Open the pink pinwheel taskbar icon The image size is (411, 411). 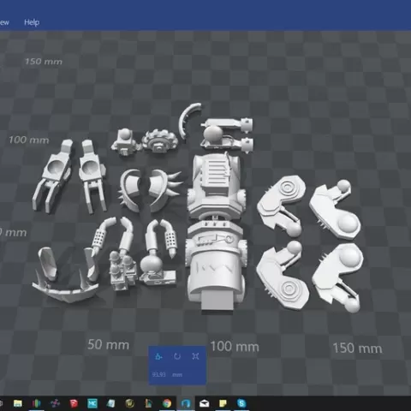pos(55,403)
